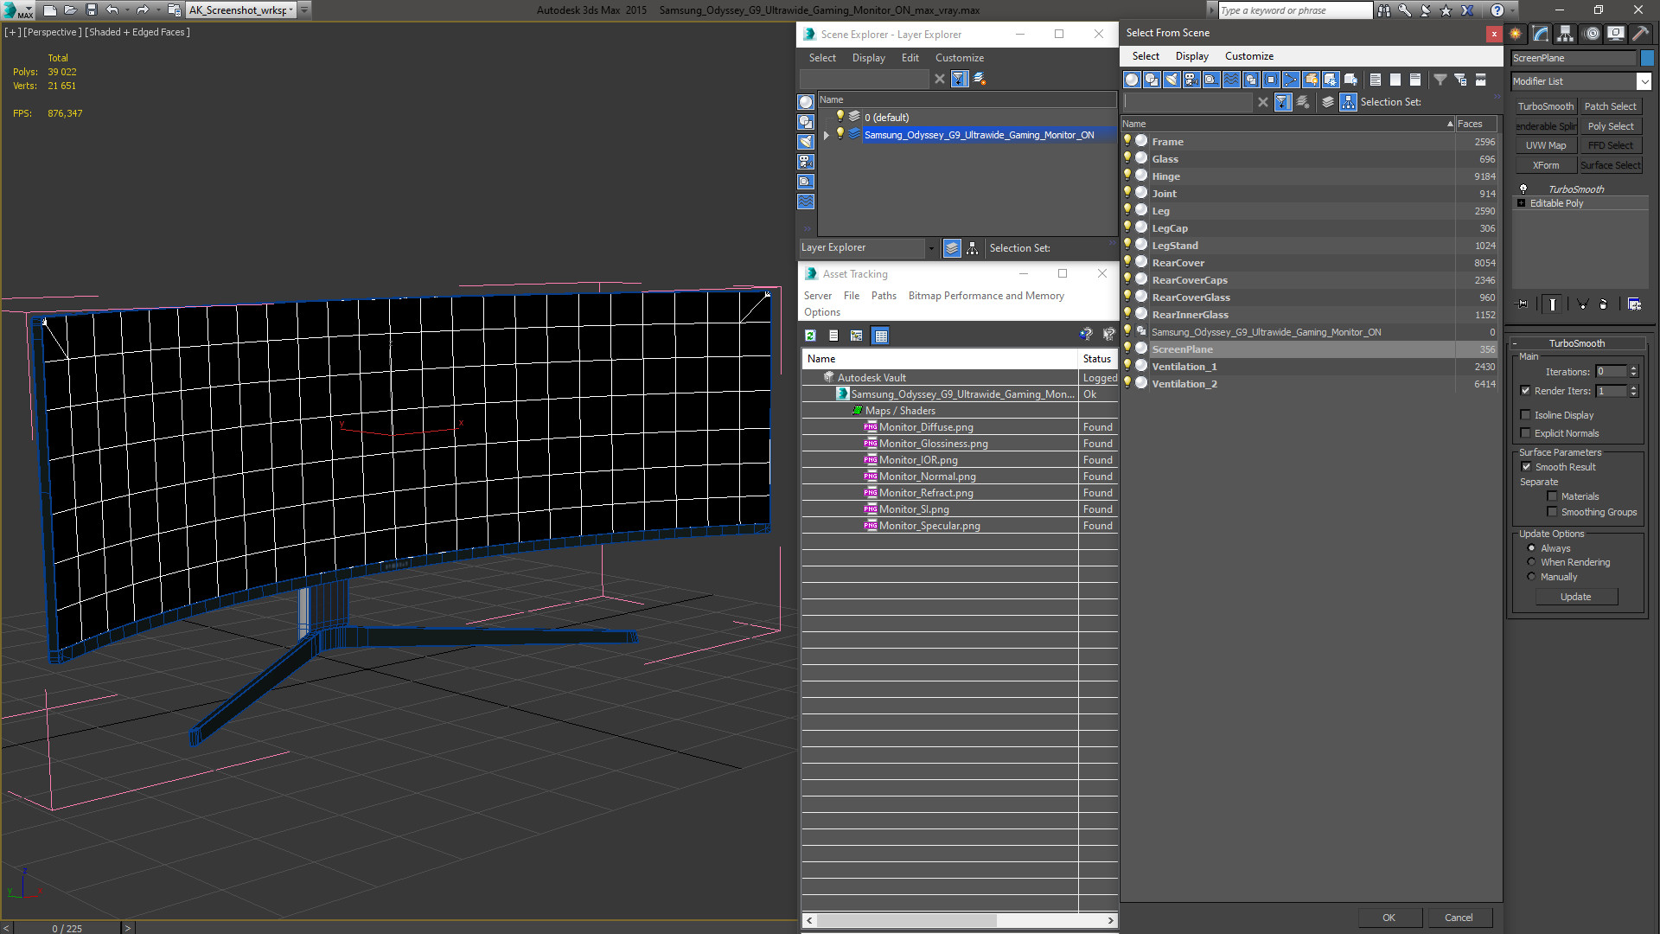Viewport: 1660px width, 934px height.
Task: Open Paths menu in Asset Tracking
Action: click(884, 296)
